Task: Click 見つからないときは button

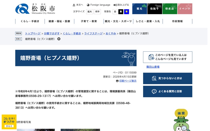Action: 167,78
